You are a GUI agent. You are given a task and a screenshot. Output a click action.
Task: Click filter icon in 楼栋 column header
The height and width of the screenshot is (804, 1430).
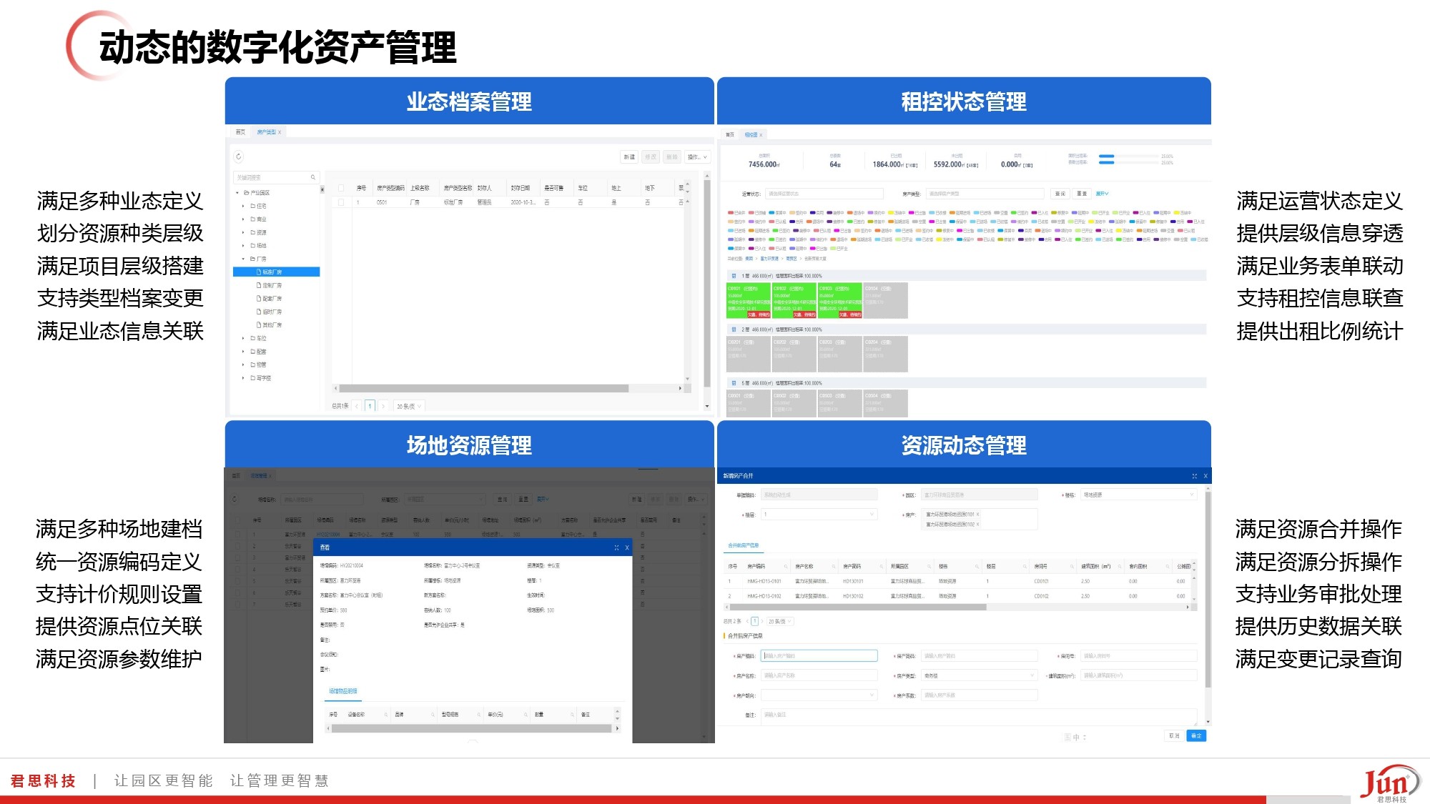(977, 567)
